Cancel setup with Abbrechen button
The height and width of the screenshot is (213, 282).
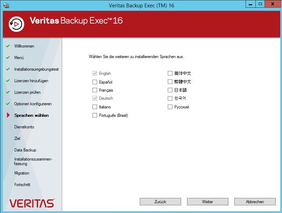[255, 202]
